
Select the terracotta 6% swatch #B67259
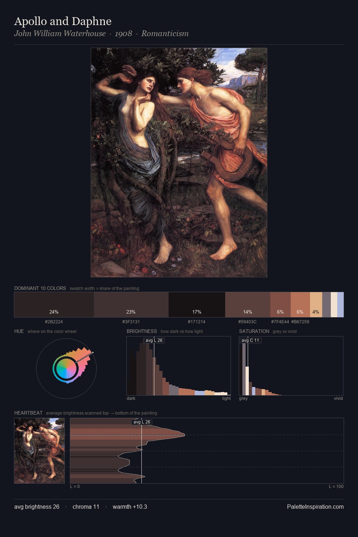click(300, 305)
